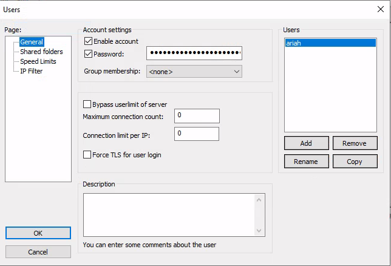
Task: Click into the Password field
Action: 194,53
